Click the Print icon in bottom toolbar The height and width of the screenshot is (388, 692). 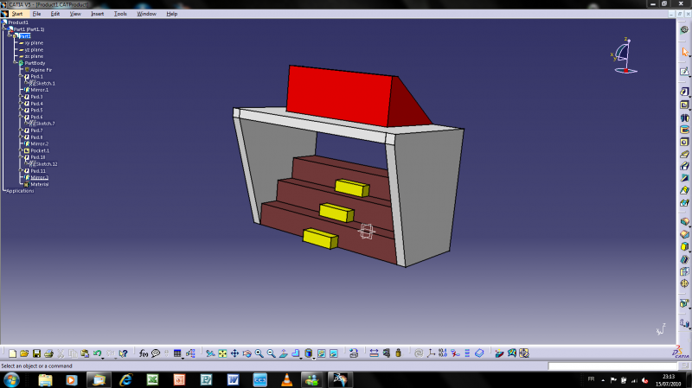(x=48, y=353)
